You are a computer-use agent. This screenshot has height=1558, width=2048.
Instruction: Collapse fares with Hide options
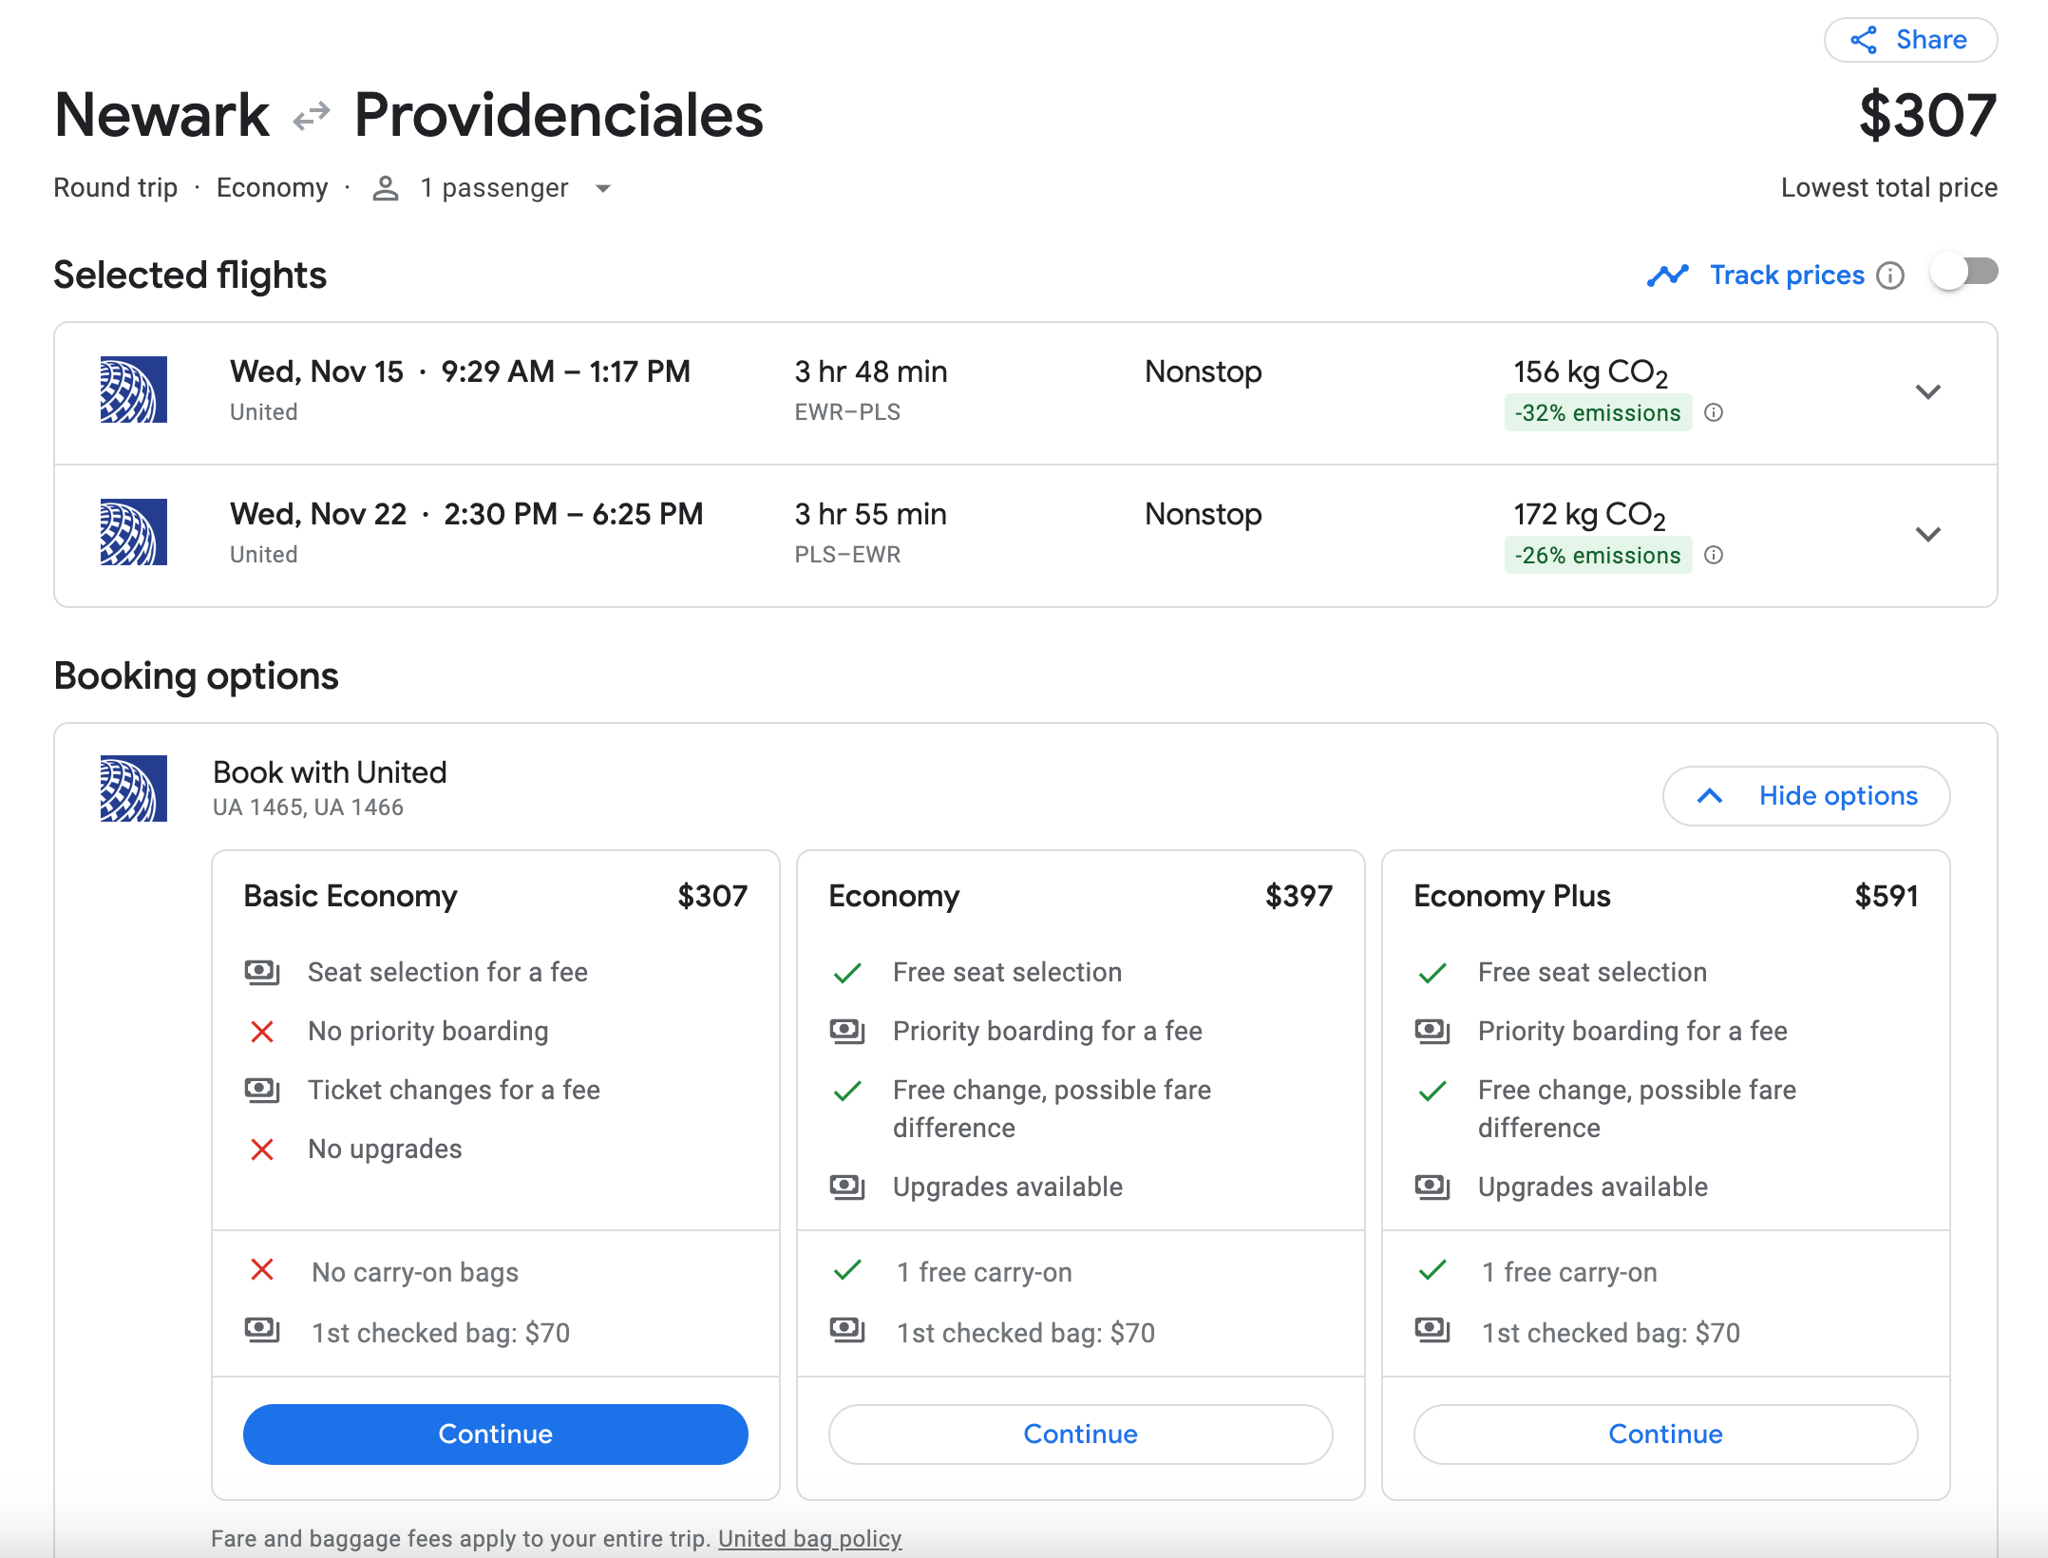coord(1806,796)
